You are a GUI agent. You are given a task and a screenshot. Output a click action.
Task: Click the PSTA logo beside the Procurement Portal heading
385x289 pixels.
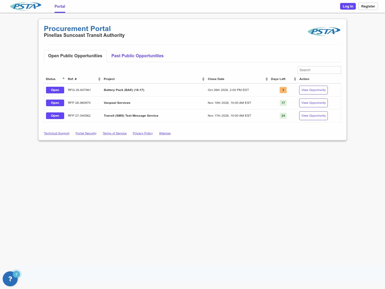(324, 31)
